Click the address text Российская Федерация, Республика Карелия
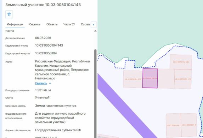Viewport: 203px width, 138px height. (62, 63)
